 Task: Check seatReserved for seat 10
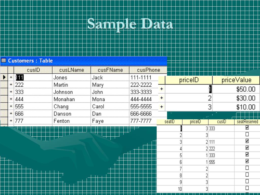pos(247,188)
